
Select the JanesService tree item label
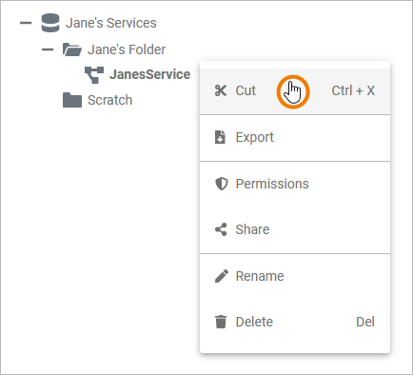pos(150,74)
